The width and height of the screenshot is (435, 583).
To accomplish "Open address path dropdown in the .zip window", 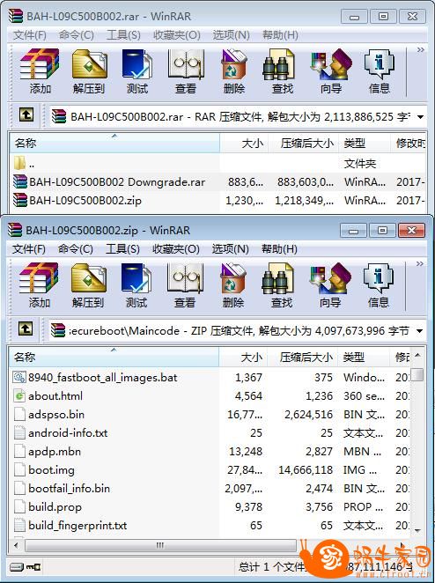I will [420, 330].
